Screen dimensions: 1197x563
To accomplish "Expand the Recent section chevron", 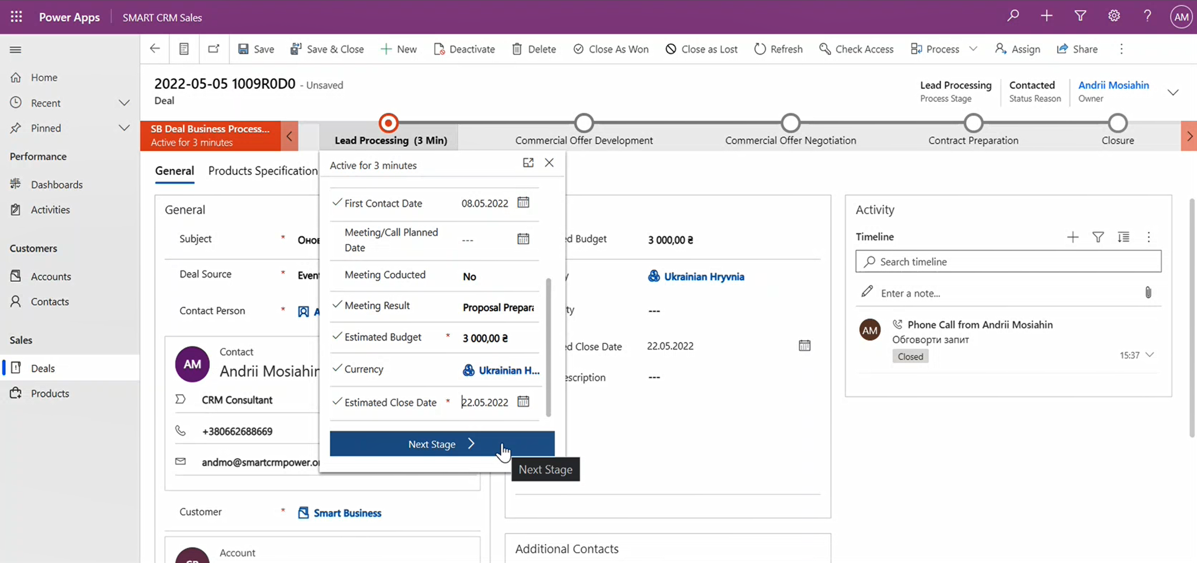I will coord(124,103).
